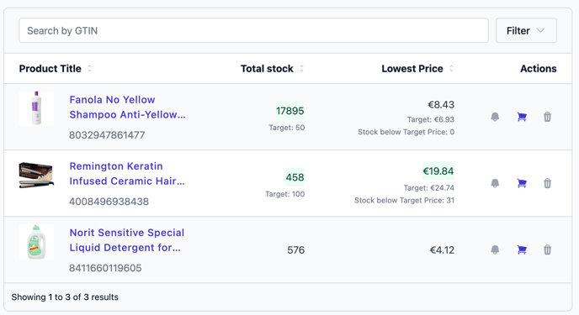Delete the Fanola shampoo row with trash icon
This screenshot has width=579, height=315.
tap(547, 117)
